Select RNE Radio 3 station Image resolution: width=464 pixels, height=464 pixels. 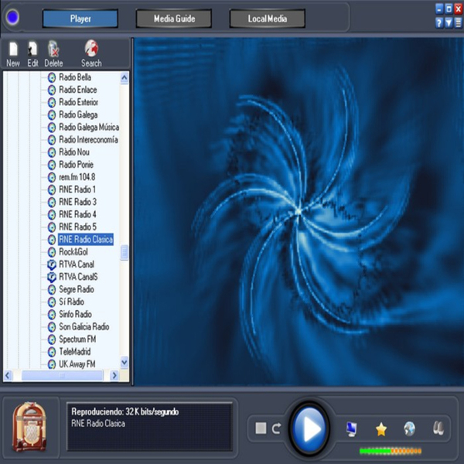click(77, 202)
